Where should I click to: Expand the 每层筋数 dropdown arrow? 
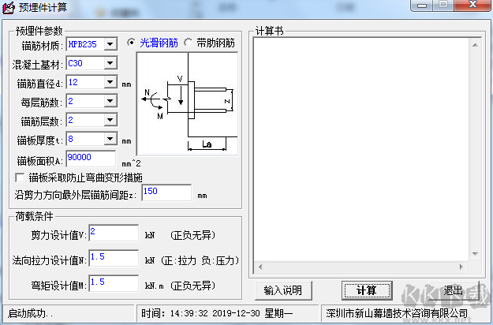pos(110,101)
